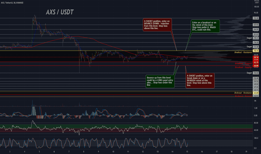Open the red 'SHORT position, break down' note

(x=200, y=81)
